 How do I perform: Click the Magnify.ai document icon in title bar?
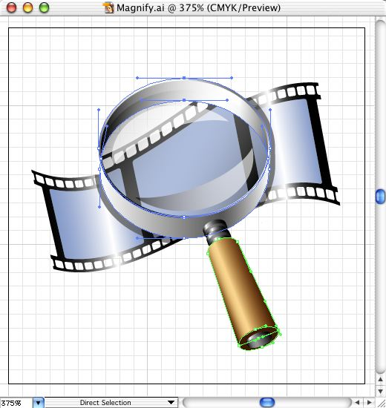coord(109,8)
